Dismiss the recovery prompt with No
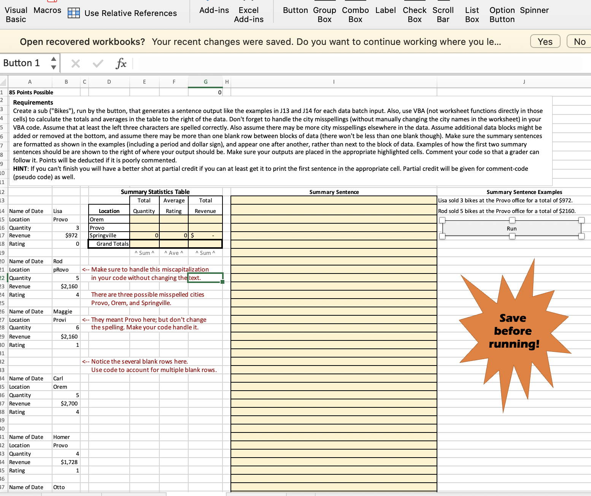The image size is (591, 496). coord(578,41)
